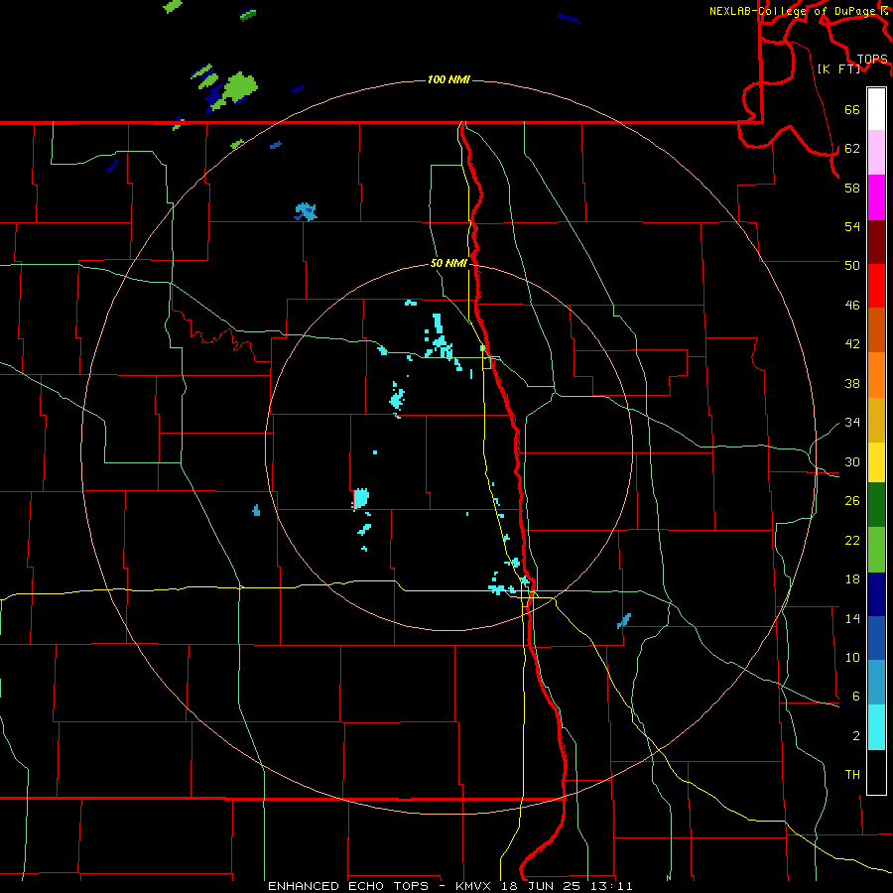Viewport: 893px width, 893px height.
Task: Click the legend value "10"
Action: point(852,658)
